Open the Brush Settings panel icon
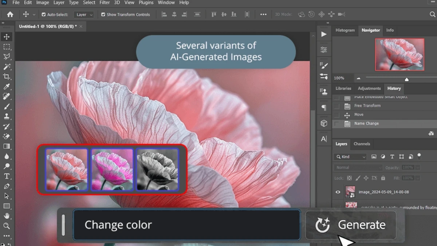Image resolution: width=437 pixels, height=246 pixels. pos(324,66)
